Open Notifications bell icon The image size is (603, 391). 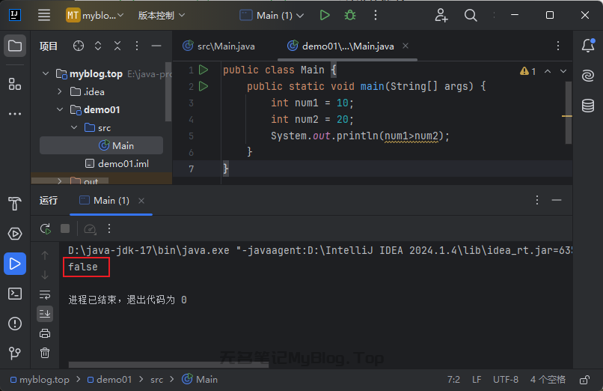pos(588,46)
